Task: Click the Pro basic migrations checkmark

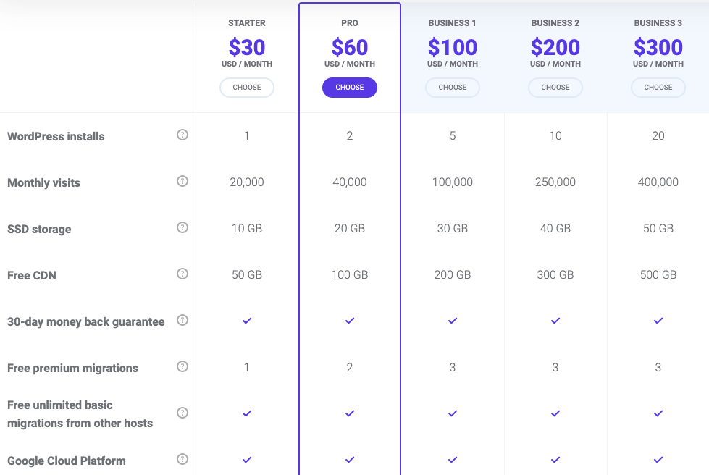Action: 350,413
